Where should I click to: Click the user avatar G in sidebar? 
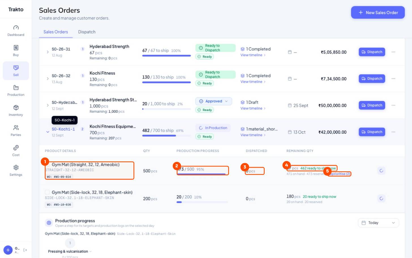[x=8, y=250]
